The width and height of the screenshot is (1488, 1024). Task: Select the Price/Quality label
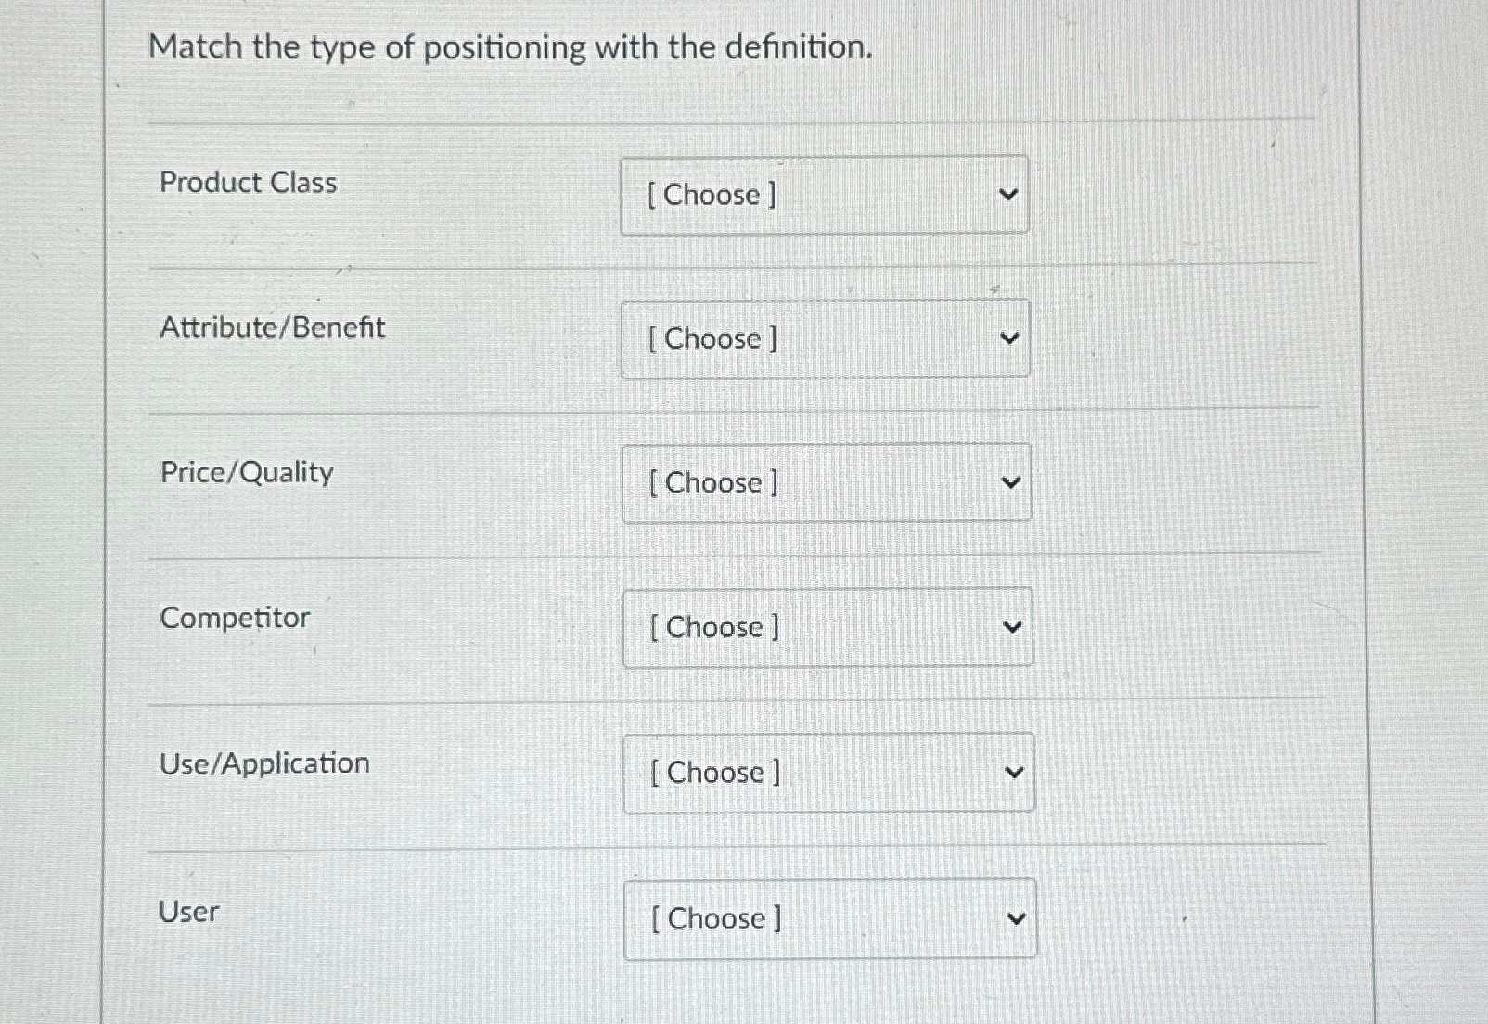point(245,472)
